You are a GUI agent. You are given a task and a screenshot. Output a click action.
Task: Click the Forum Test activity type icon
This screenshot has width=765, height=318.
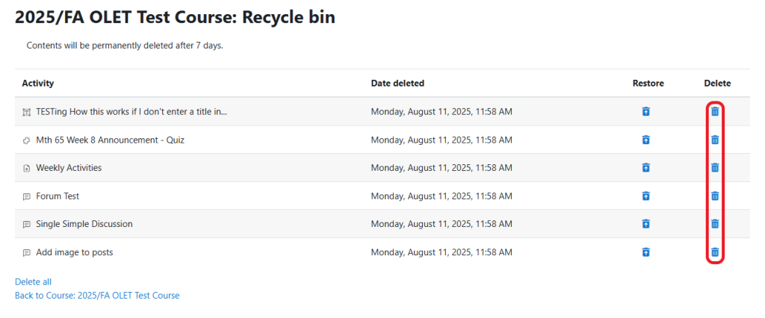click(27, 196)
